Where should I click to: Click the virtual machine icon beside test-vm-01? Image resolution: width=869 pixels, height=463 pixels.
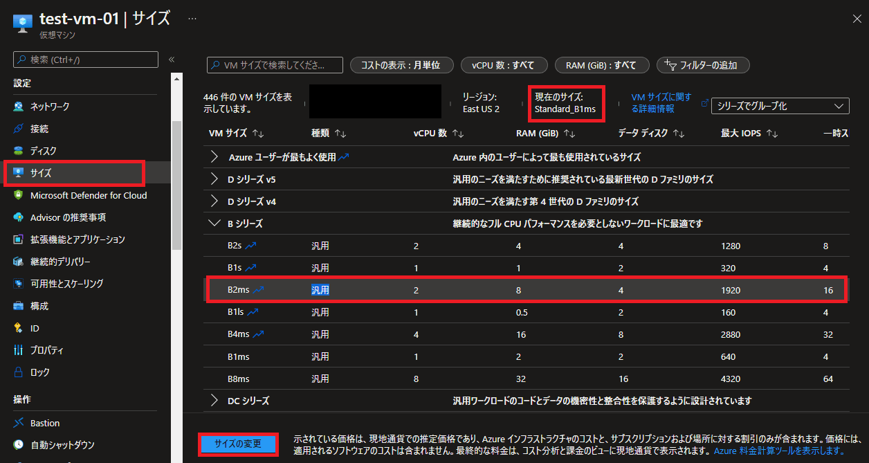coord(23,21)
